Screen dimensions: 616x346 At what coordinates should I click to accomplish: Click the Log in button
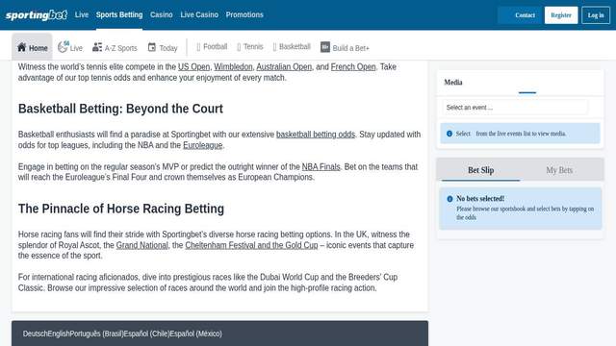[596, 15]
